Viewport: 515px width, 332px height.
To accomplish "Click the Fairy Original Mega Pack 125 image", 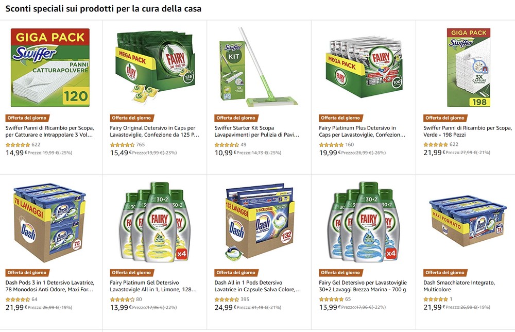I will [x=154, y=67].
